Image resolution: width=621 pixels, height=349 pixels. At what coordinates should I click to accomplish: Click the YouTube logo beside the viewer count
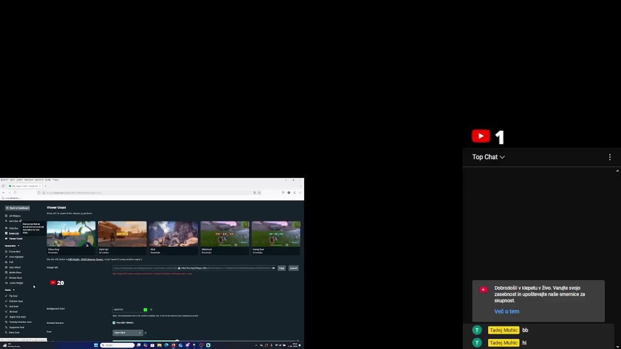481,136
